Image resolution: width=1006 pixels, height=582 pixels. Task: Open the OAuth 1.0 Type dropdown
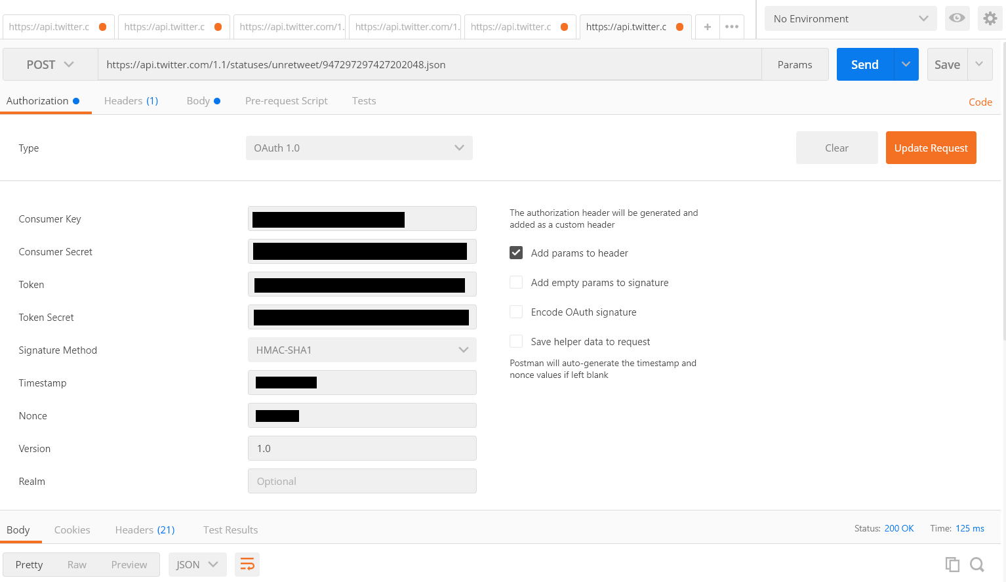359,148
